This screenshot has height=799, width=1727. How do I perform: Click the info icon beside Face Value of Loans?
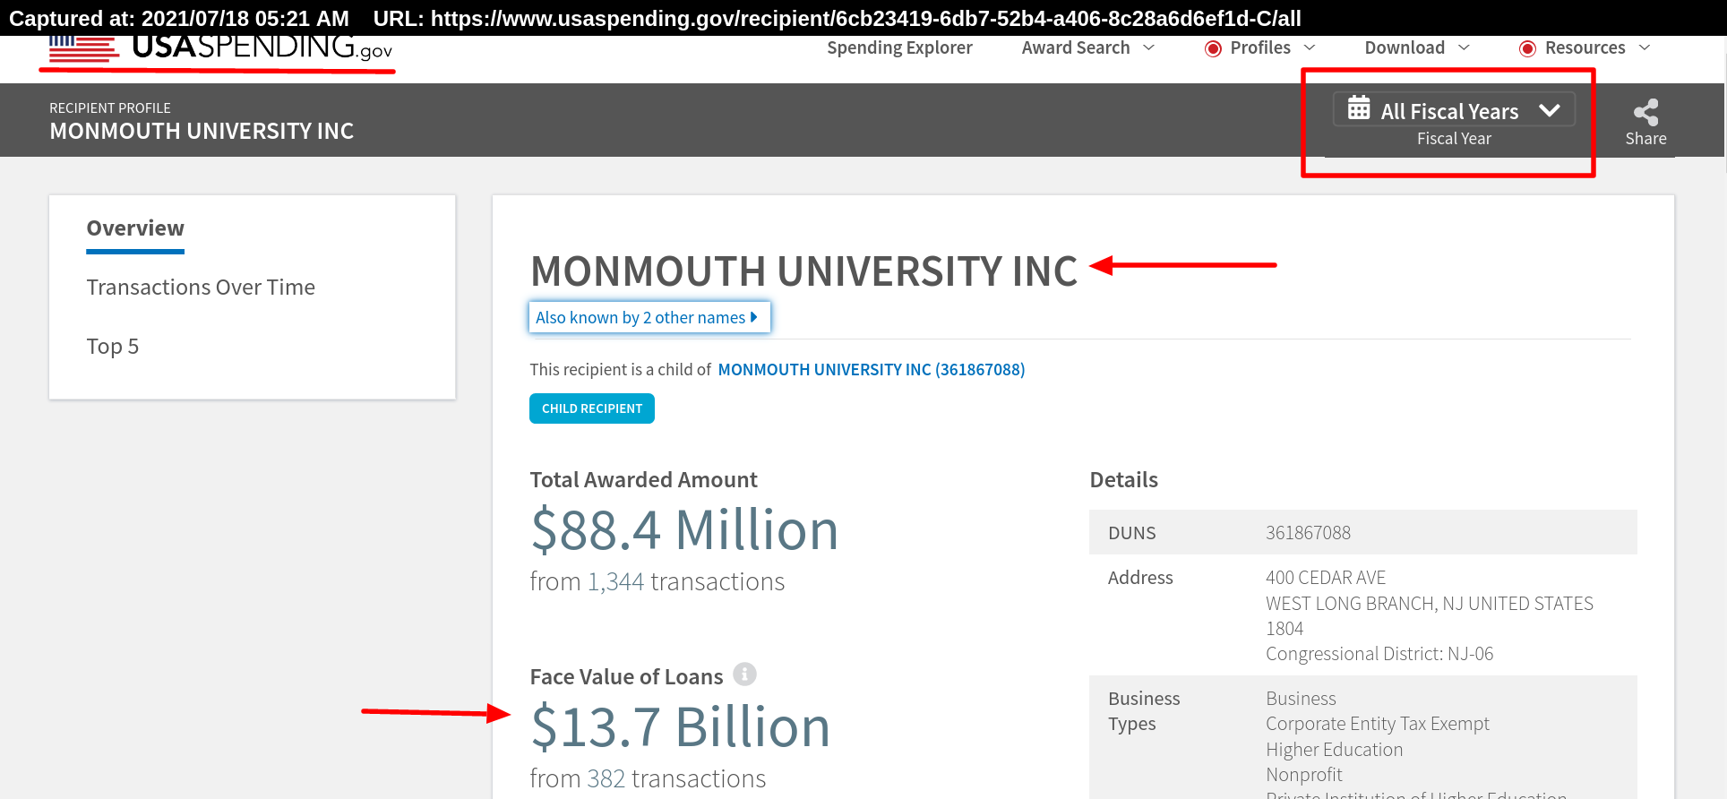click(744, 674)
